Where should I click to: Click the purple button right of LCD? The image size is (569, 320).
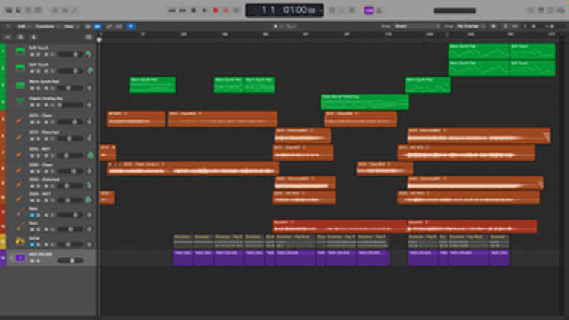[x=368, y=10]
